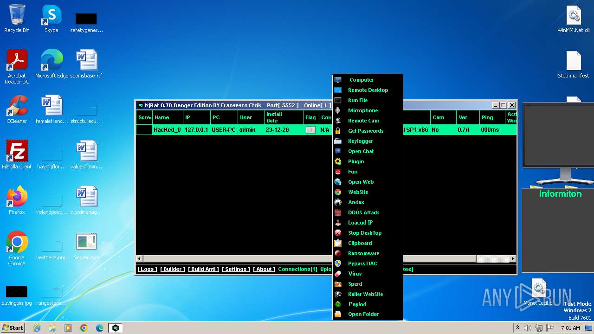594x334 pixels.
Task: Click the shield icon beside Pypass UAC
Action: point(338,263)
